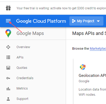Click the Support person icon
The width and height of the screenshot is (106, 104).
coord(8,99)
